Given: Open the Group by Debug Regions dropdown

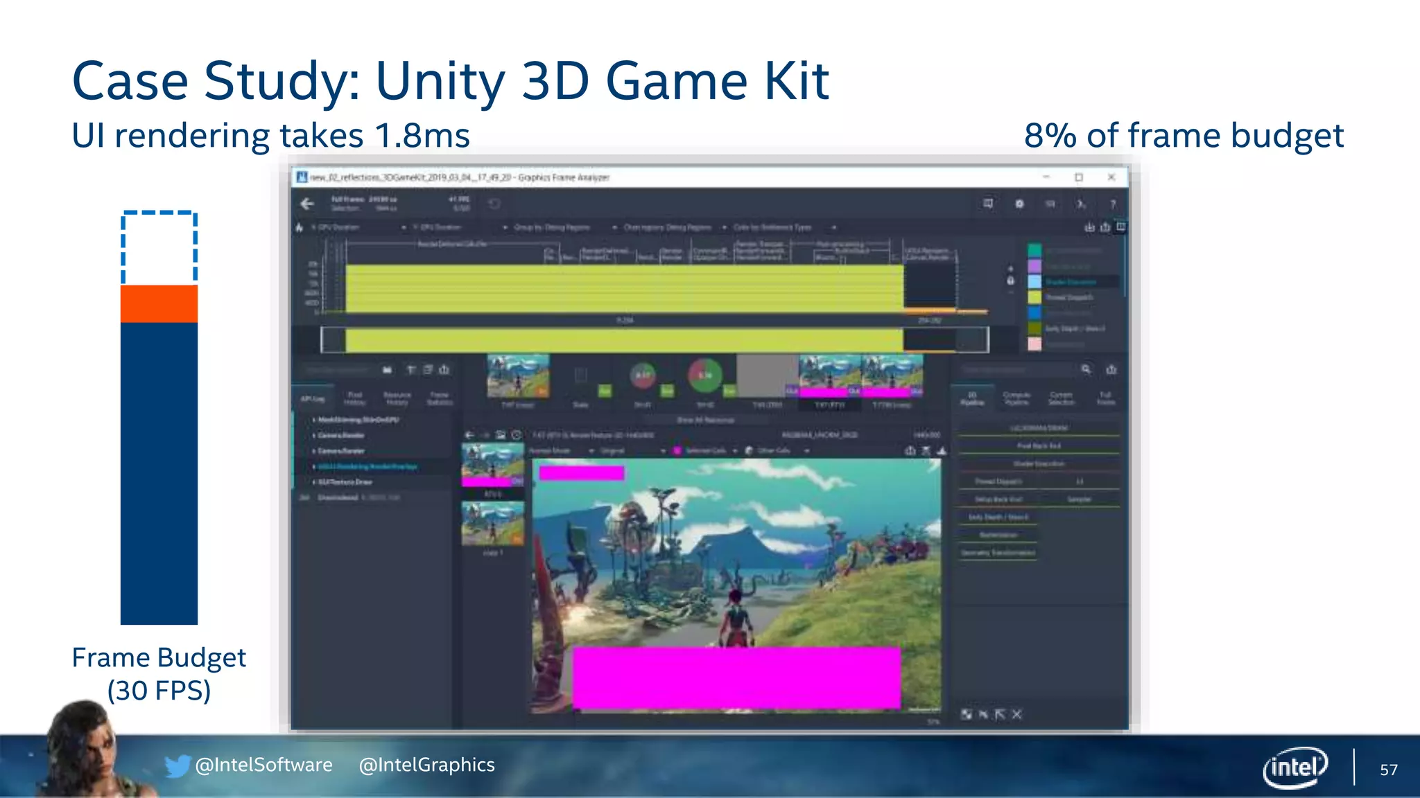Looking at the screenshot, I should point(566,227).
